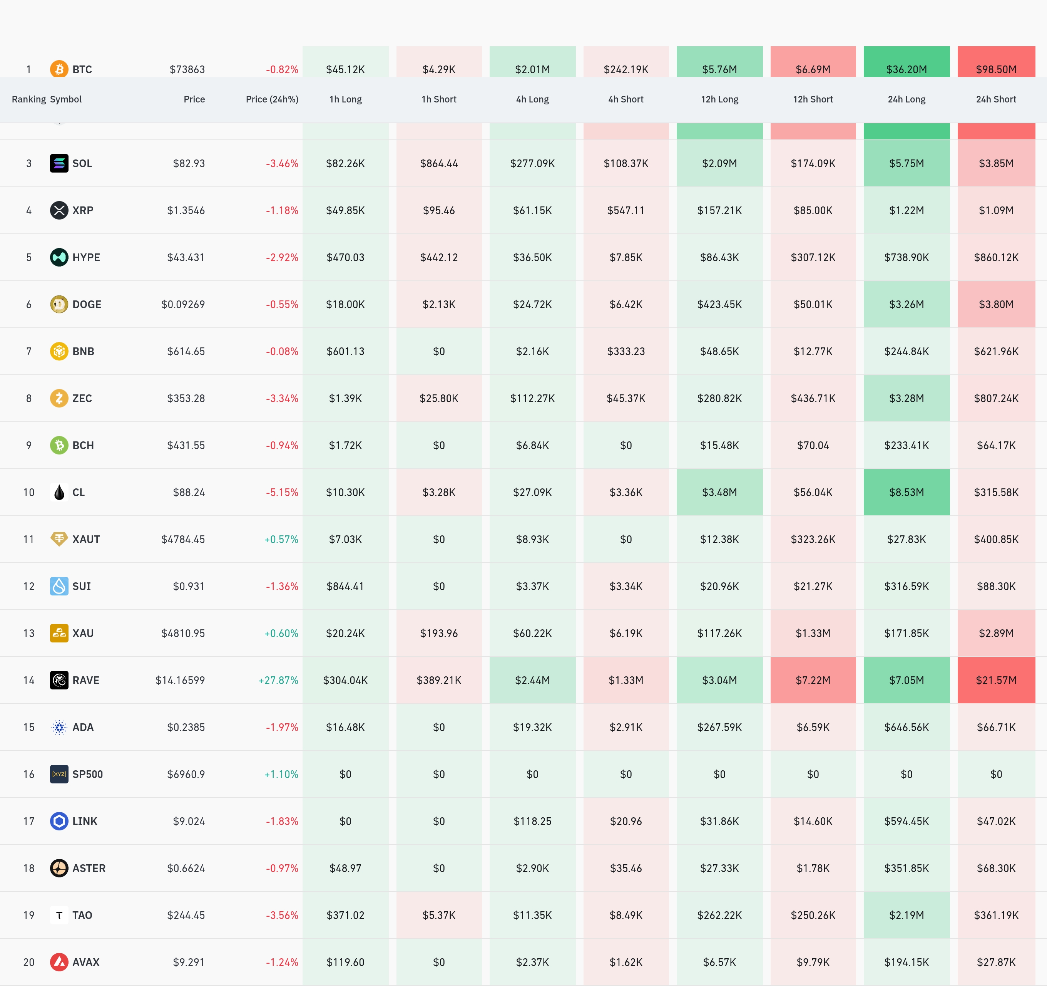This screenshot has width=1047, height=986.
Task: Click the Bitcoin BTC coin icon
Action: [59, 69]
